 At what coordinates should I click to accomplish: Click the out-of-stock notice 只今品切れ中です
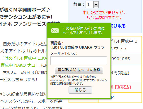(x=104, y=18)
